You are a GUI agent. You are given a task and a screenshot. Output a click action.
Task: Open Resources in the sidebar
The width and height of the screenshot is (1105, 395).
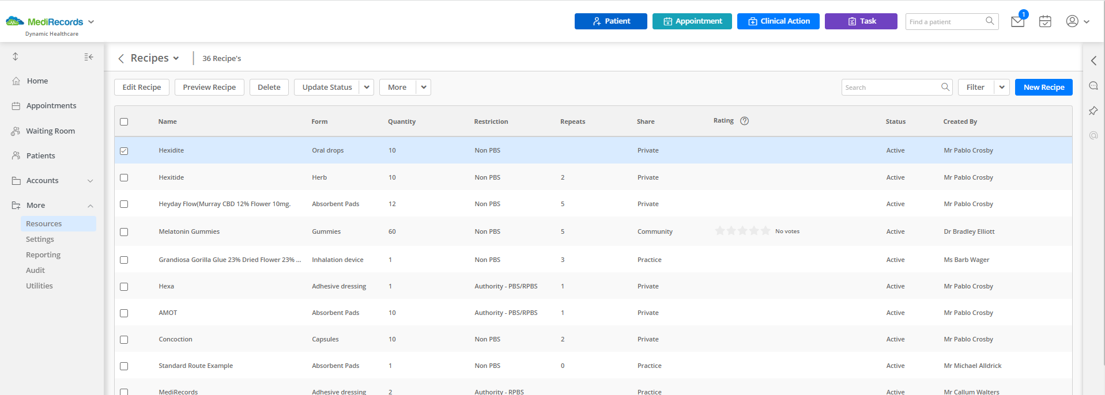[58, 223]
